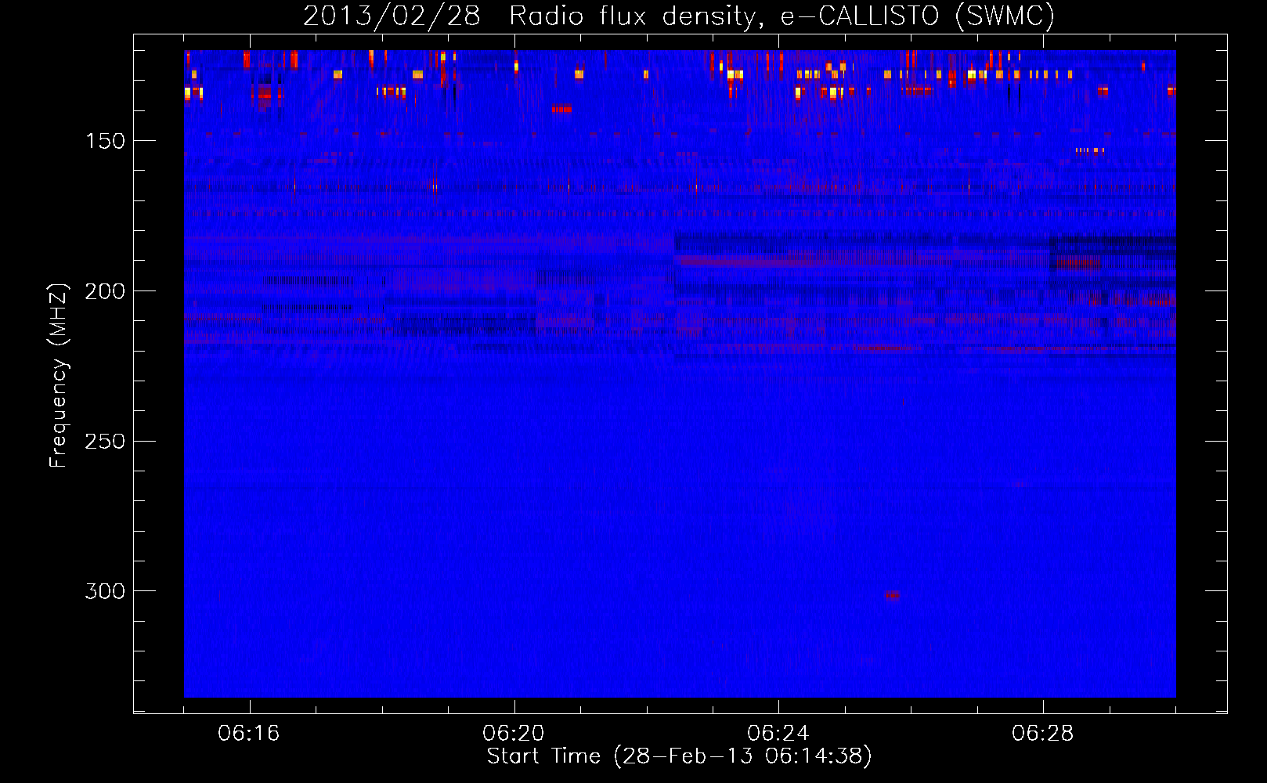Click the 'Start Time (28-Feb-13 06:14:38)' label
The image size is (1267, 783).
tap(679, 756)
